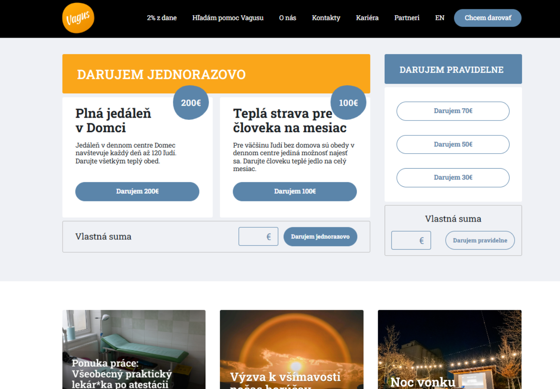560x389 pixels.
Task: Click the Vagus orange logo
Action: 78,18
